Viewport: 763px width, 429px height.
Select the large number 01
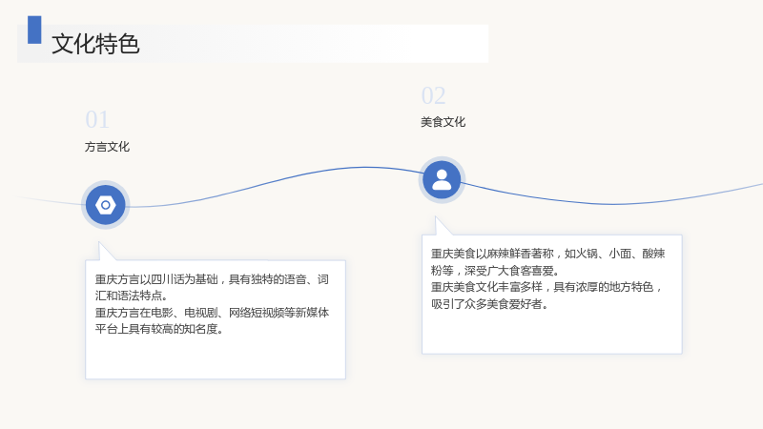point(97,120)
